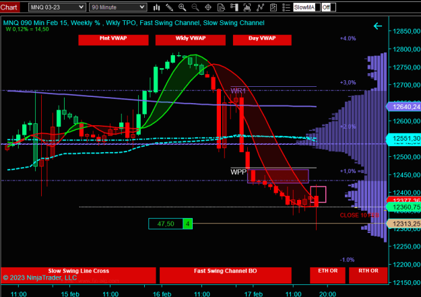Click the +1,0% level label
Screen dimensions: 421x297
tap(348, 171)
